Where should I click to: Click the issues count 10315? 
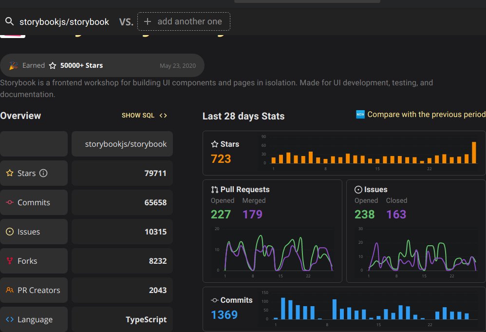click(x=156, y=232)
